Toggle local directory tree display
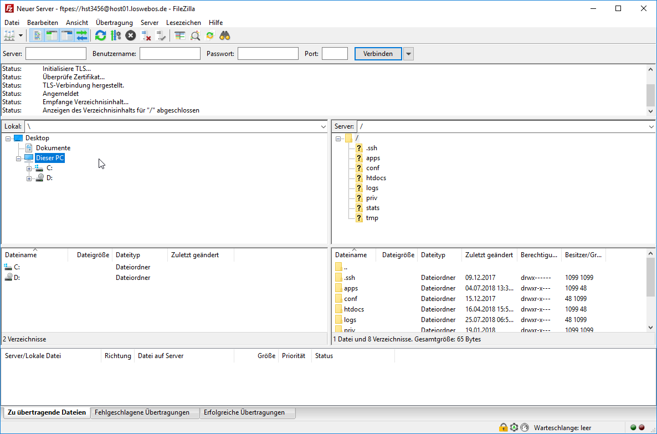The image size is (657, 434). click(52, 35)
